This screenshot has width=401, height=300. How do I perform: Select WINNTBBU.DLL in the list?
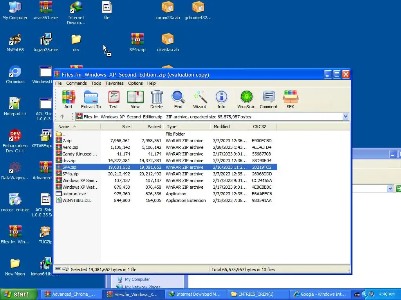coord(166,200)
